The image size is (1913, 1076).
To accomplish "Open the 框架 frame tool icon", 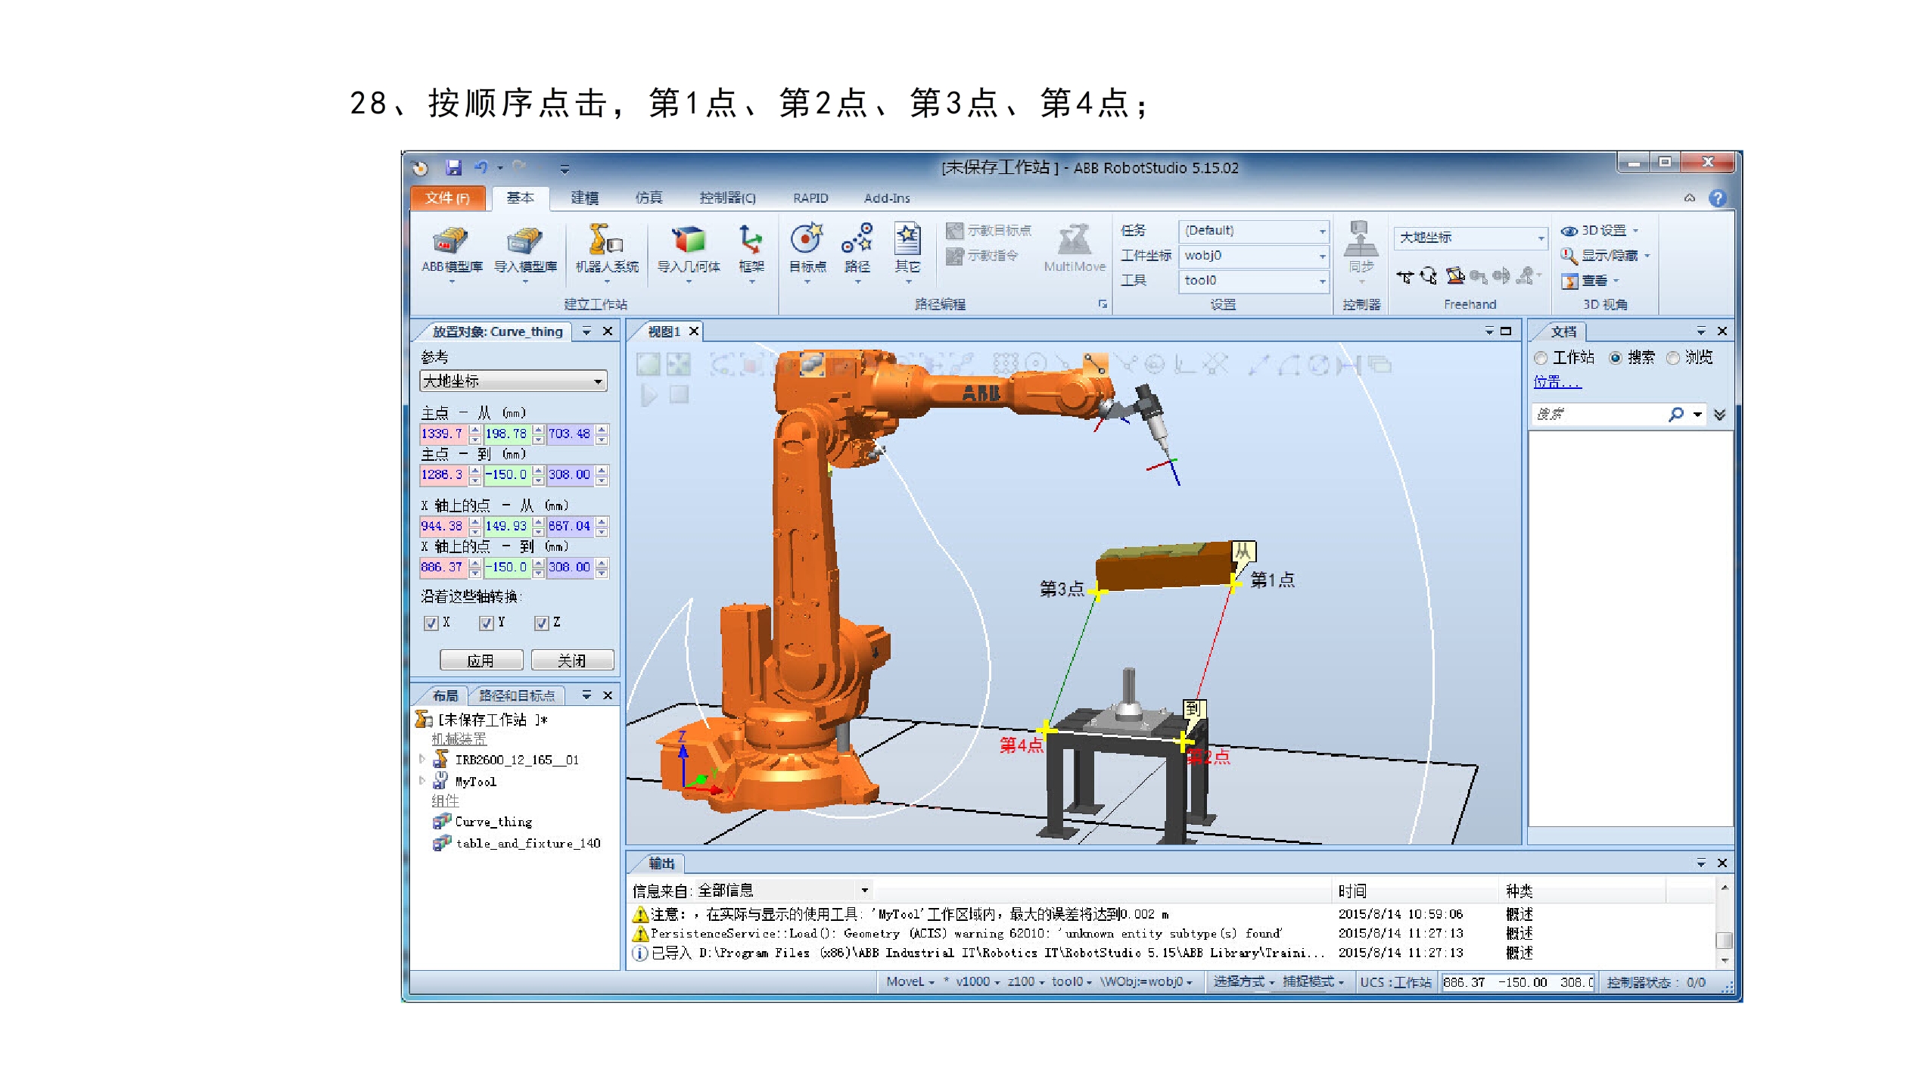I will tap(751, 241).
